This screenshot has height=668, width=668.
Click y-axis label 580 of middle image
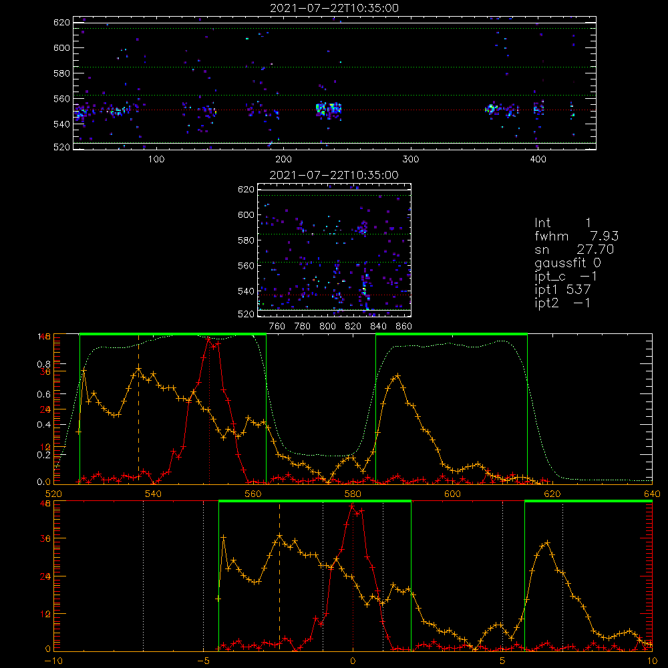click(x=246, y=240)
